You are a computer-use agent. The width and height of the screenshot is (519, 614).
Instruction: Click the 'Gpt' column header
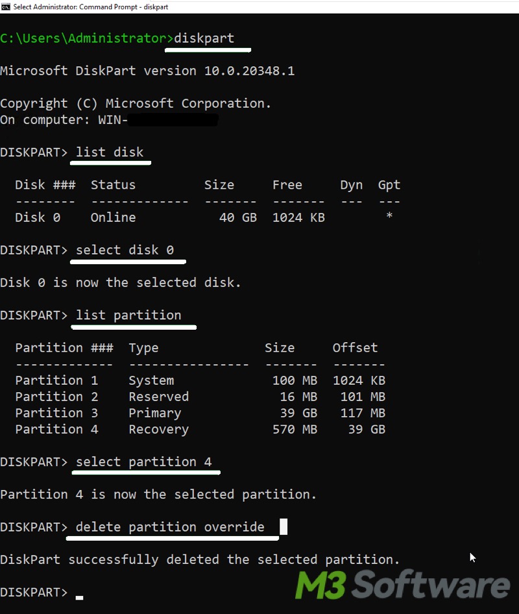[x=389, y=185]
